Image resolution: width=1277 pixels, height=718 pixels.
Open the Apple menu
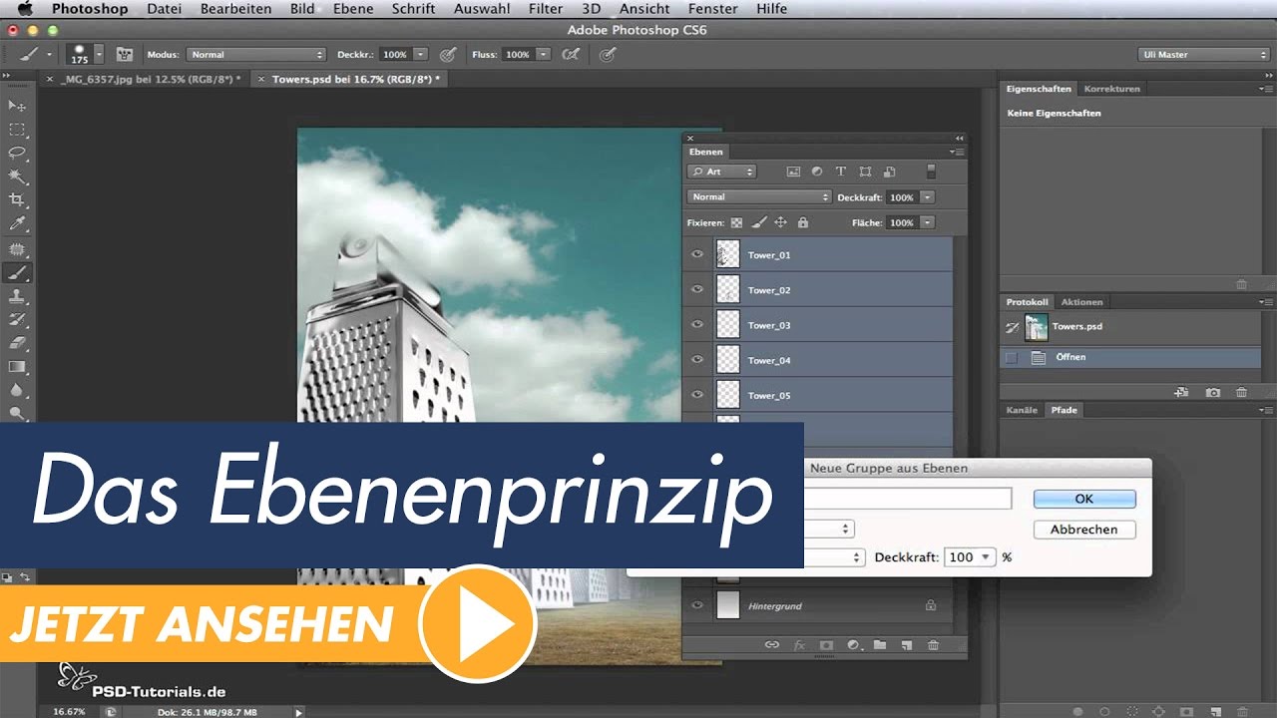pyautogui.click(x=25, y=9)
